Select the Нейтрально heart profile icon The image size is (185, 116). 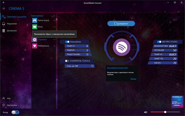coord(35,46)
